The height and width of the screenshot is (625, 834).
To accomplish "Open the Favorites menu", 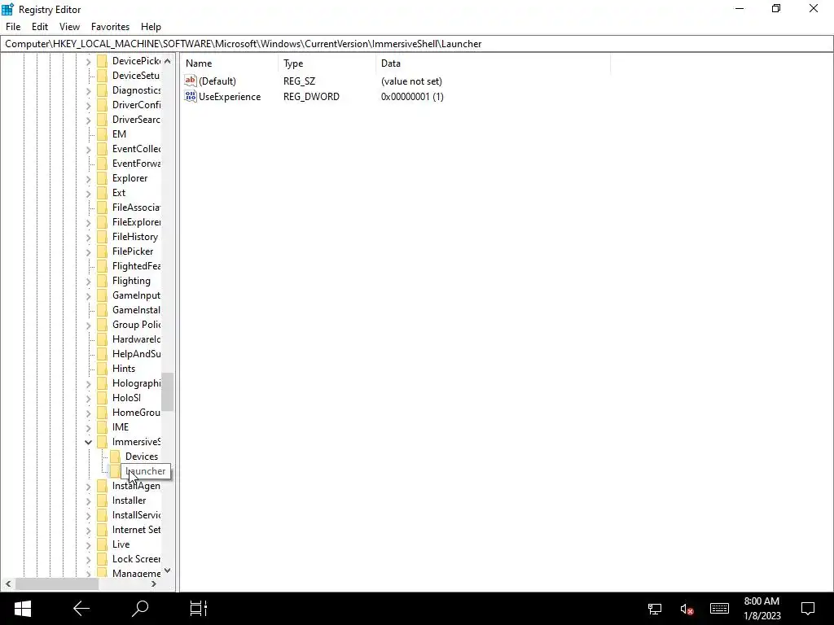I will pyautogui.click(x=110, y=27).
